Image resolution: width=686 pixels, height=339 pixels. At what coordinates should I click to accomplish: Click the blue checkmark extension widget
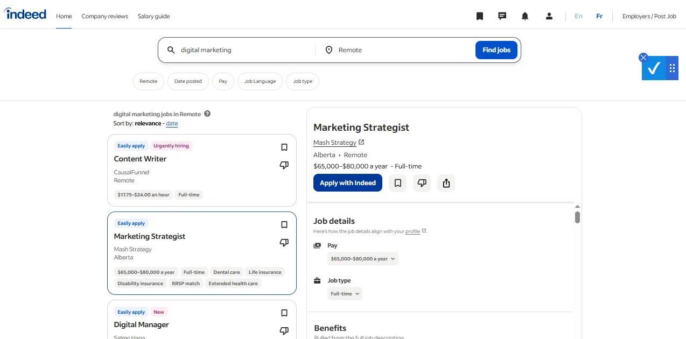(x=654, y=68)
